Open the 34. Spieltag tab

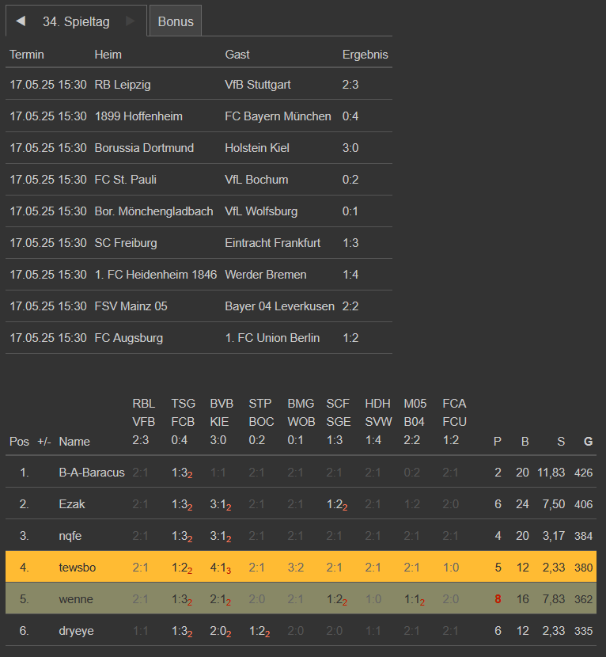(76, 21)
